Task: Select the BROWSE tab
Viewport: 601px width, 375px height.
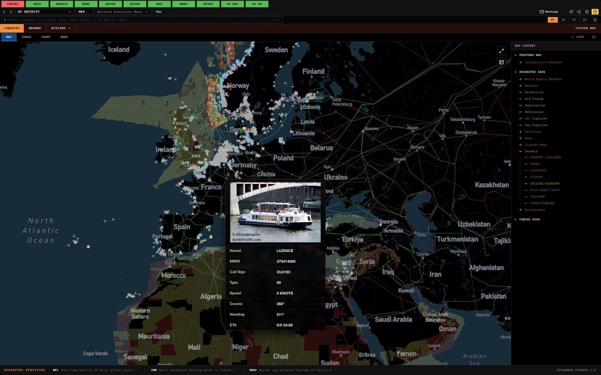Action: coord(35,28)
